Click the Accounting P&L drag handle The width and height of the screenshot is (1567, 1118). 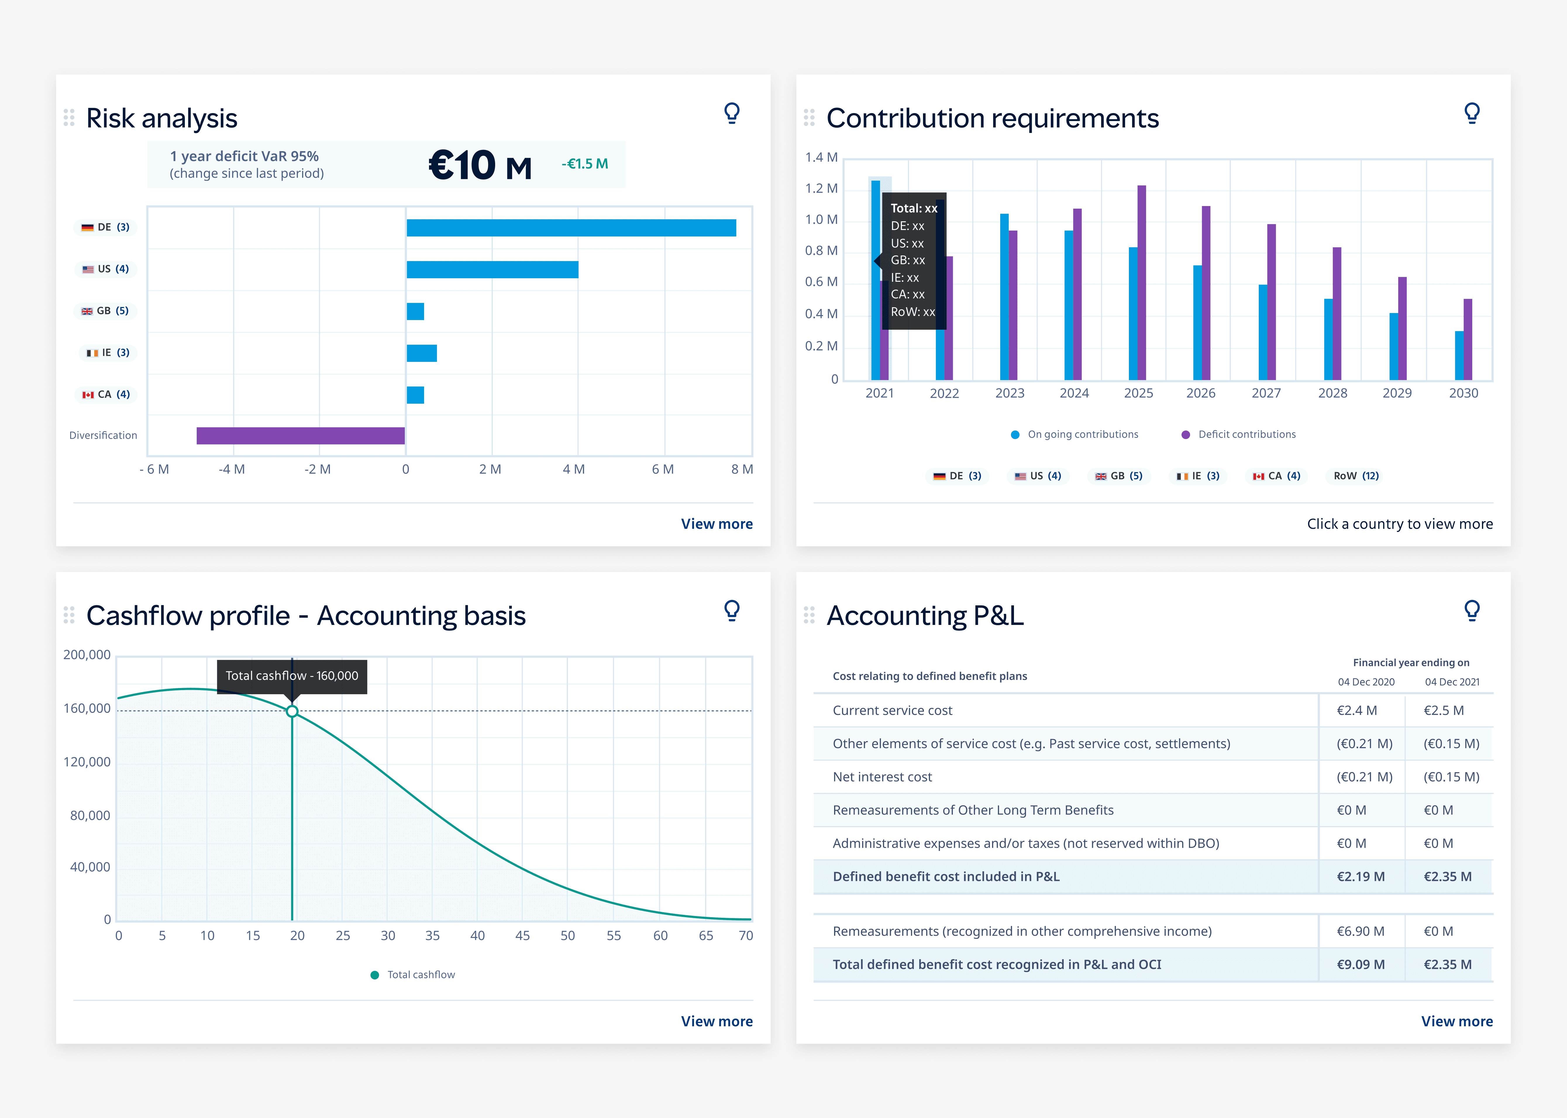[x=809, y=615]
